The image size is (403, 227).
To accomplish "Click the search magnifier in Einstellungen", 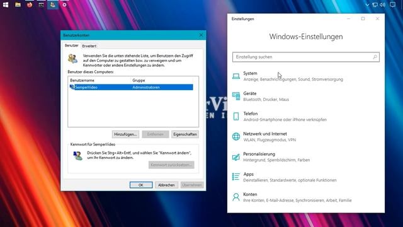I will tap(375, 57).
